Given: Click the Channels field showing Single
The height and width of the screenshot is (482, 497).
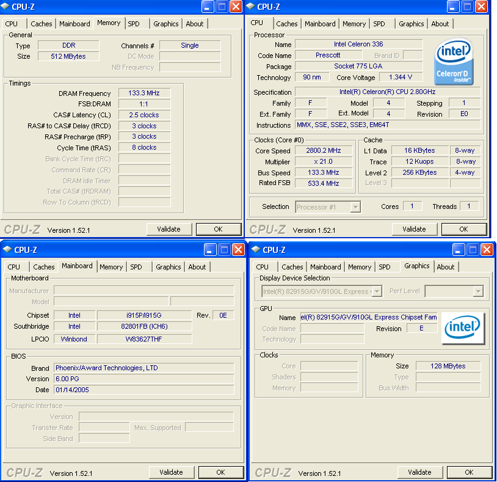Looking at the screenshot, I should point(190,45).
